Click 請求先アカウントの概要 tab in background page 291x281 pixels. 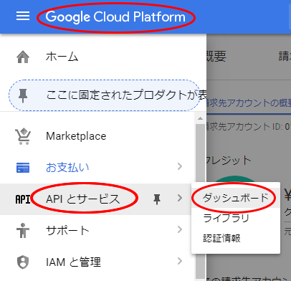click(x=249, y=103)
